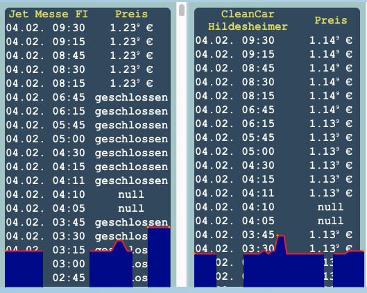Click the 1.14 € price at 09:30 in CleanCar
This screenshot has width=367, height=293.
coord(331,40)
